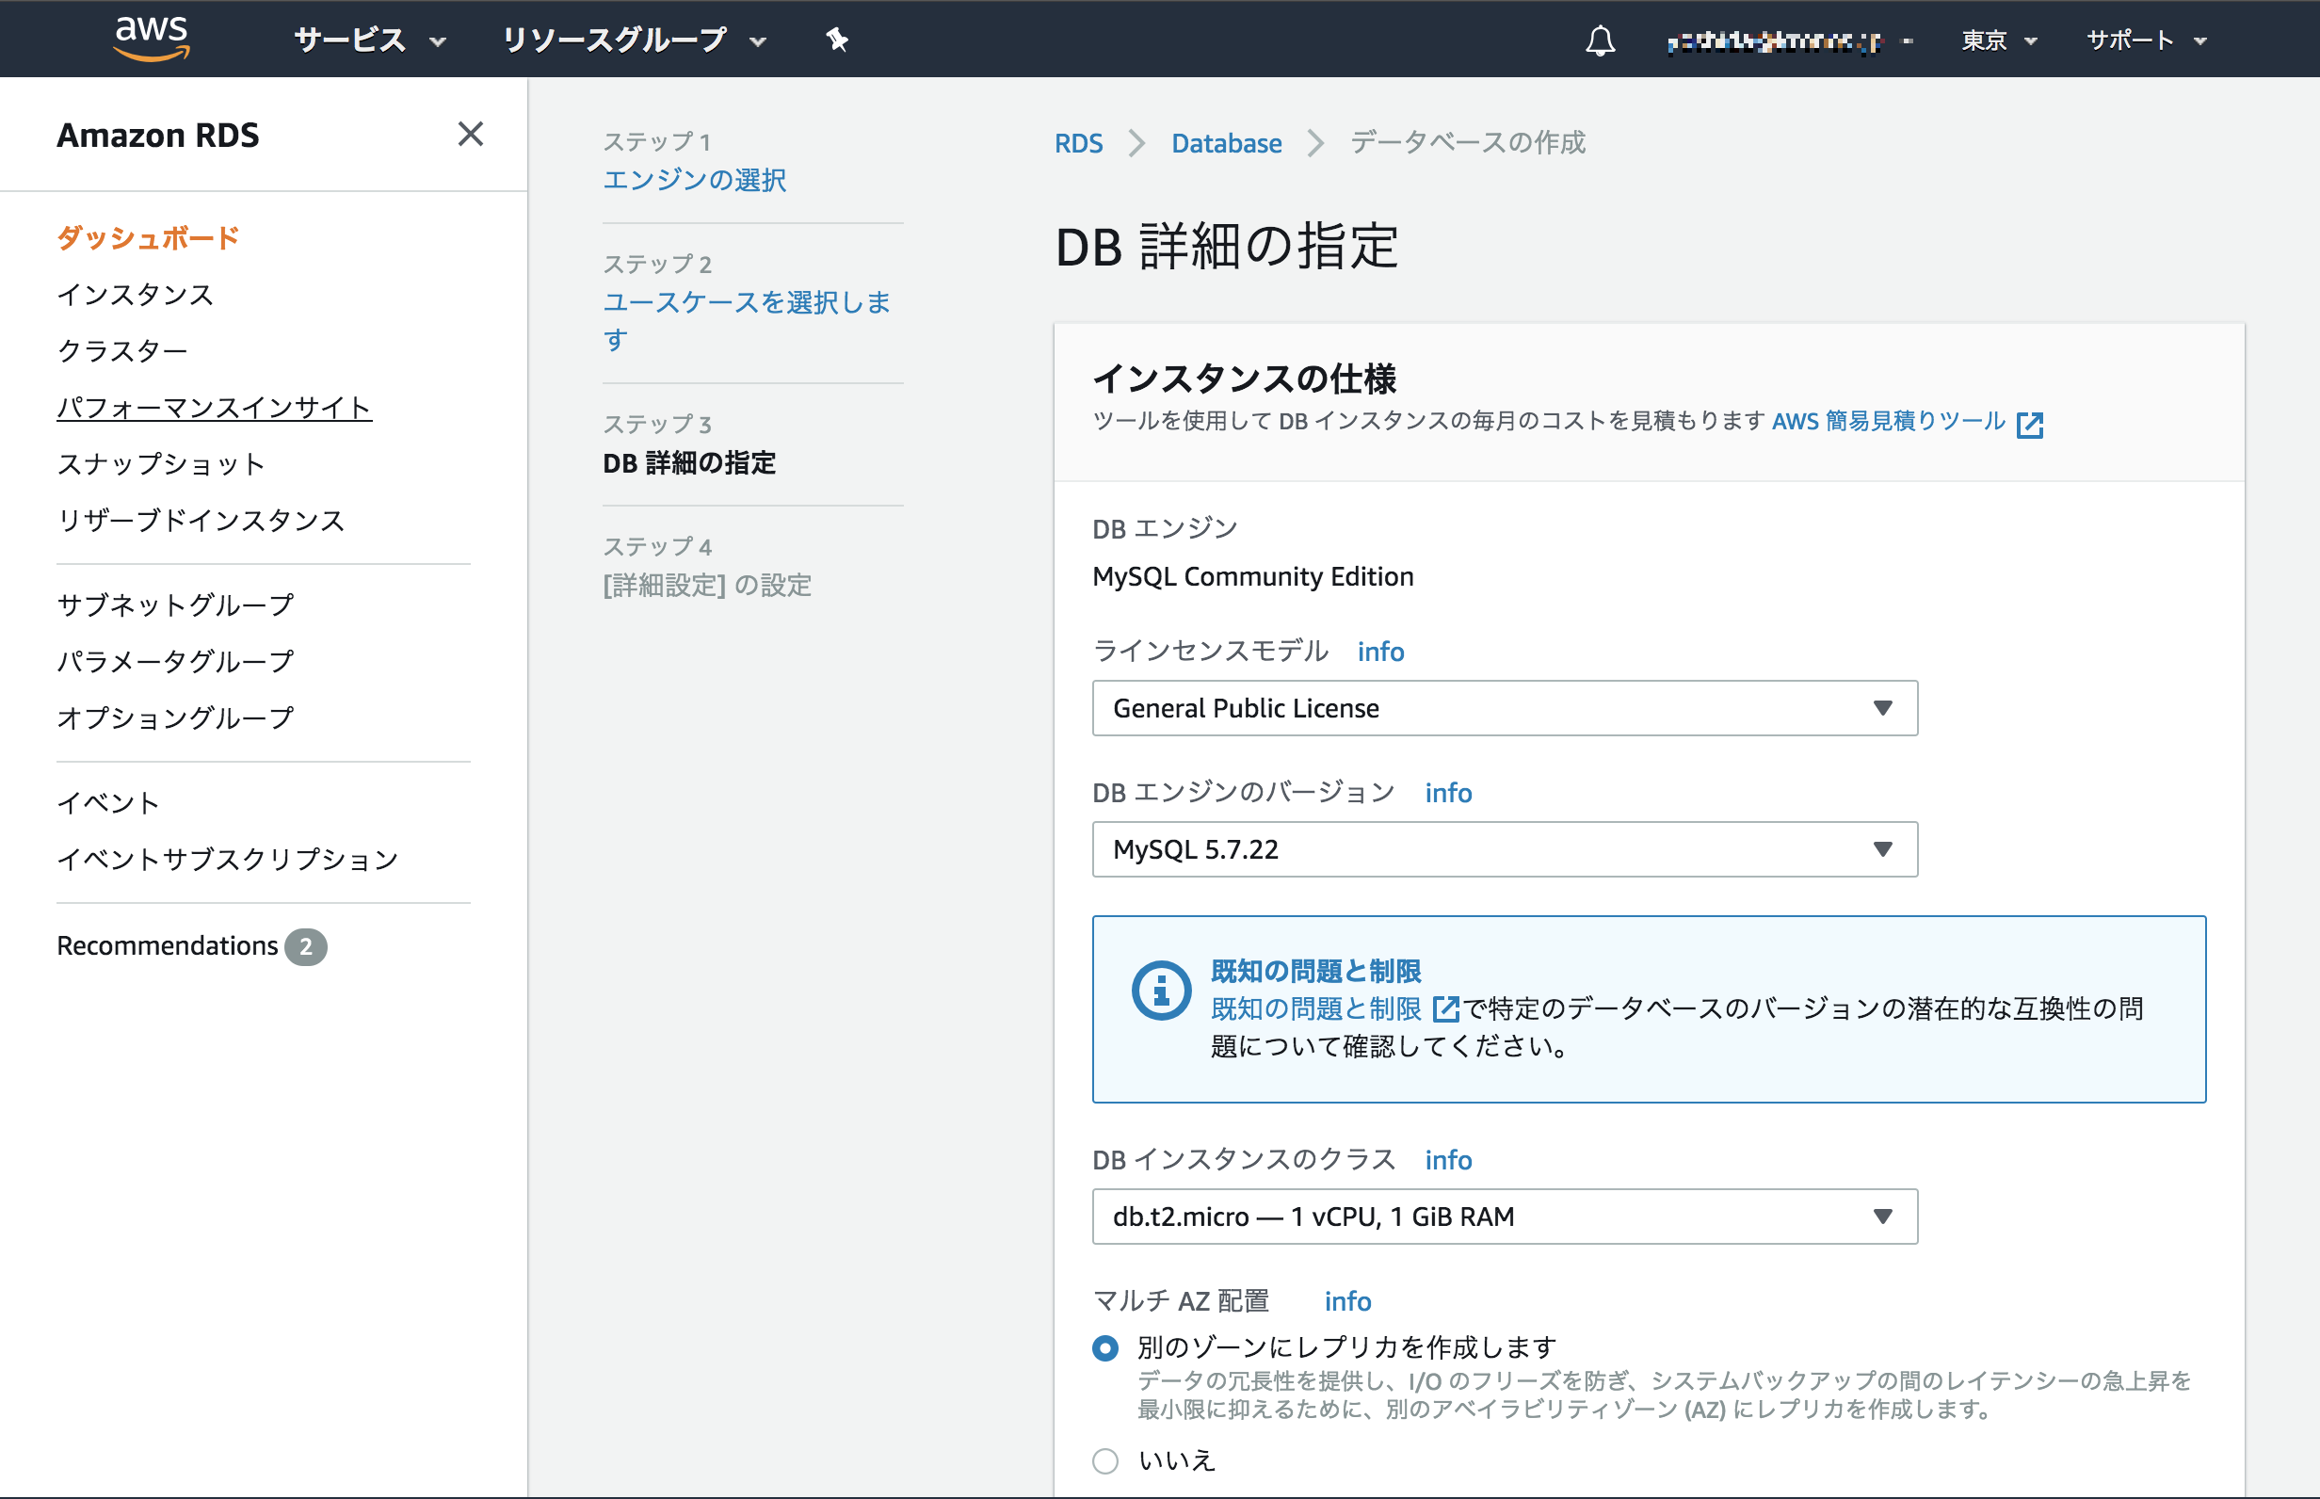Click the データベースの作成 breadcrumb text
The image size is (2320, 1499).
coord(1468,143)
